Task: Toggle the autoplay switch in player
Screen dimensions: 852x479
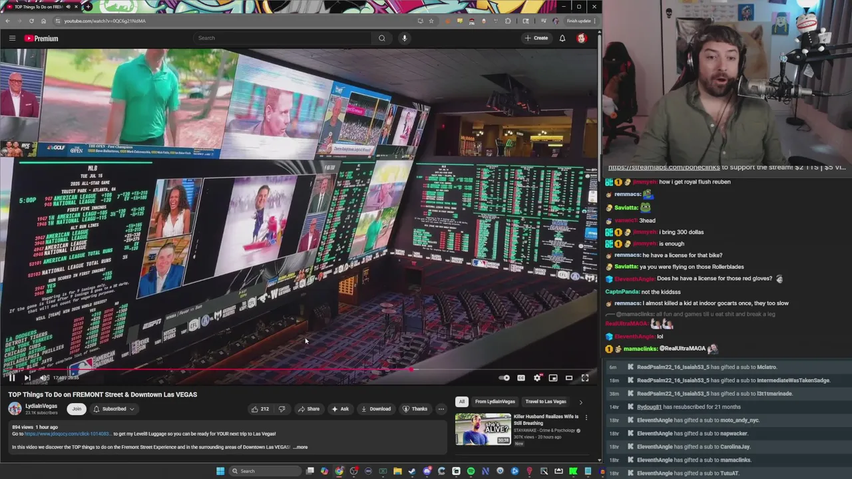Action: tap(505, 378)
